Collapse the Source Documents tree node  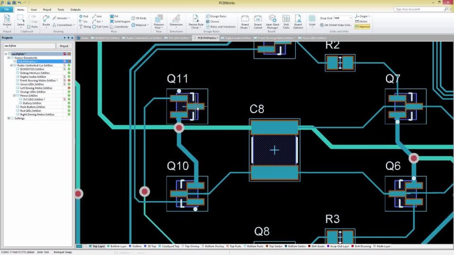(9, 58)
